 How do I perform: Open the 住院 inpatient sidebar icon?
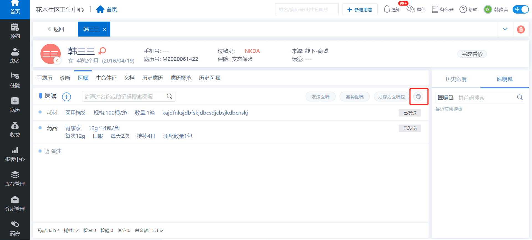(x=15, y=80)
